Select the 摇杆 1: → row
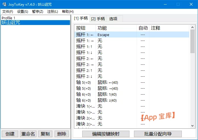This screenshot has height=140, width=198. click(132, 41)
